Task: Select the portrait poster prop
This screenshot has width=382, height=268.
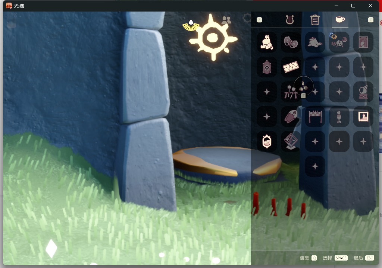Action: (x=363, y=42)
